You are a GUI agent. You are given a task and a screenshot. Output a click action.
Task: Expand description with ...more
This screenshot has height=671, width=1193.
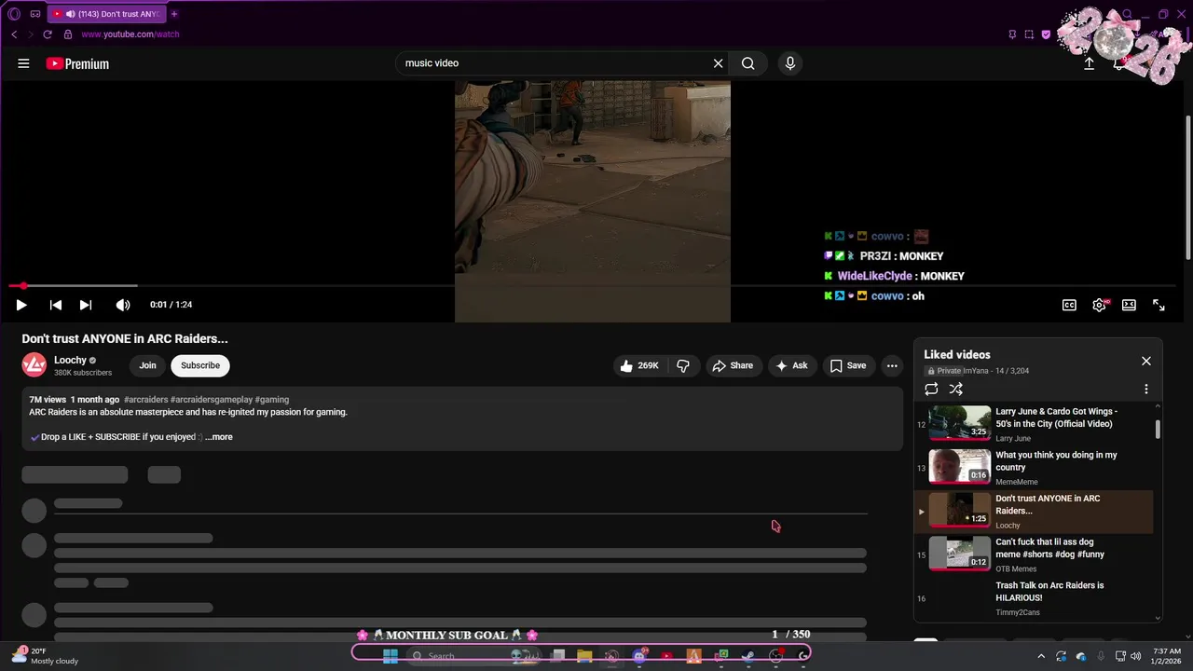(x=219, y=437)
